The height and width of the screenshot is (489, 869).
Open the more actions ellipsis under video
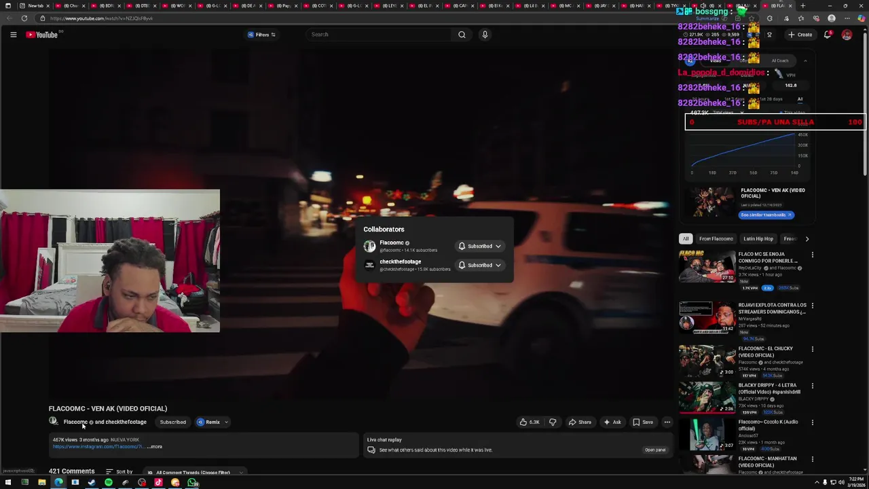point(667,422)
